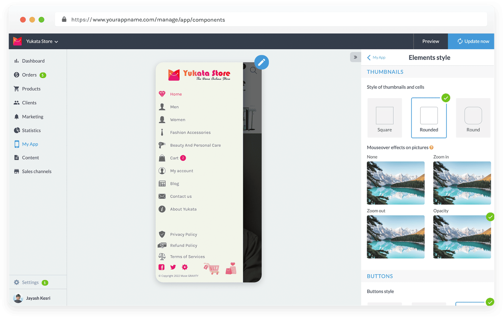The image size is (503, 318).
Task: Select Products in the sidebar
Action: [x=31, y=88]
